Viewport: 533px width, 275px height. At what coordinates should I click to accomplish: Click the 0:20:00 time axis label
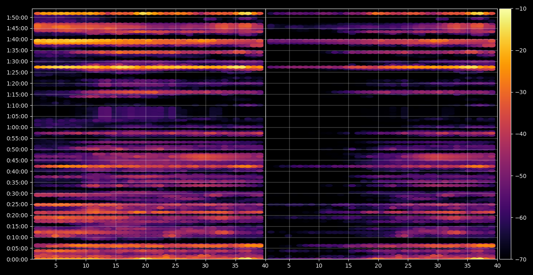pos(17,215)
